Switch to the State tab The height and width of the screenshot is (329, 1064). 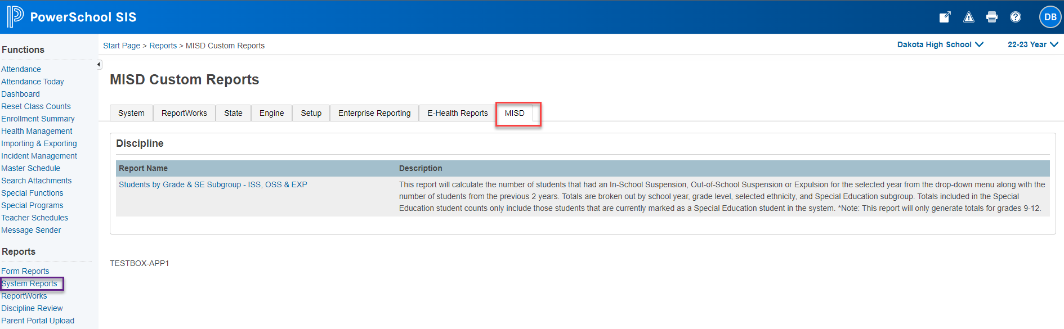pos(233,113)
